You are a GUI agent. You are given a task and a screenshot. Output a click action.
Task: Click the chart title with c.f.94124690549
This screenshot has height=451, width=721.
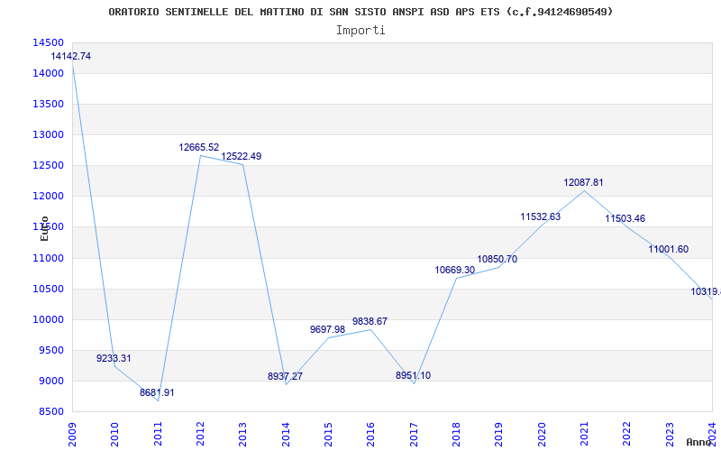pos(361,12)
